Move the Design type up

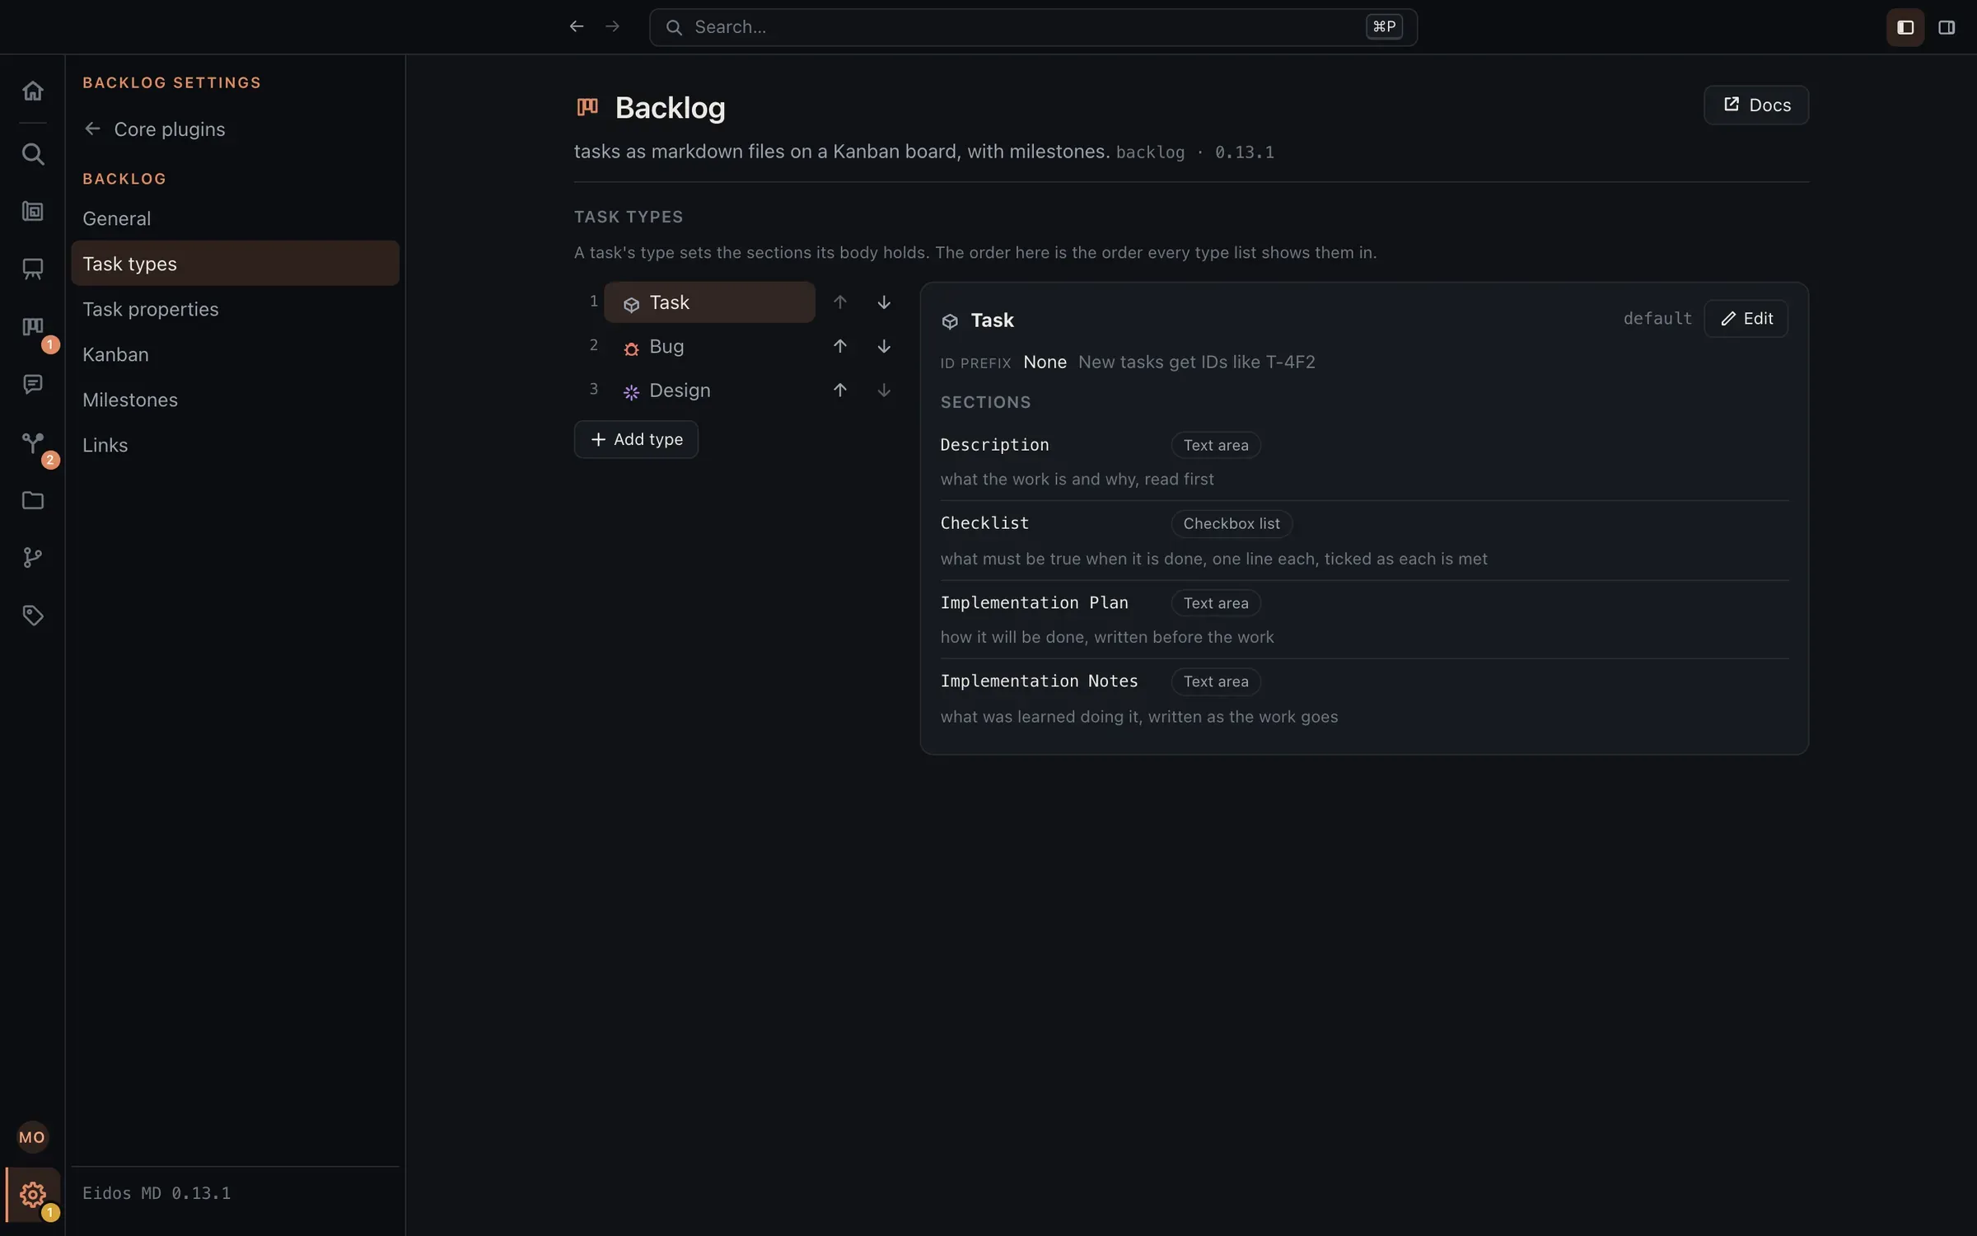coord(839,390)
